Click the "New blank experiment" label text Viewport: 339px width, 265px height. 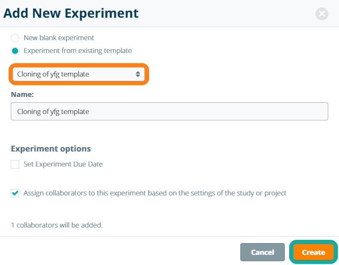point(59,38)
